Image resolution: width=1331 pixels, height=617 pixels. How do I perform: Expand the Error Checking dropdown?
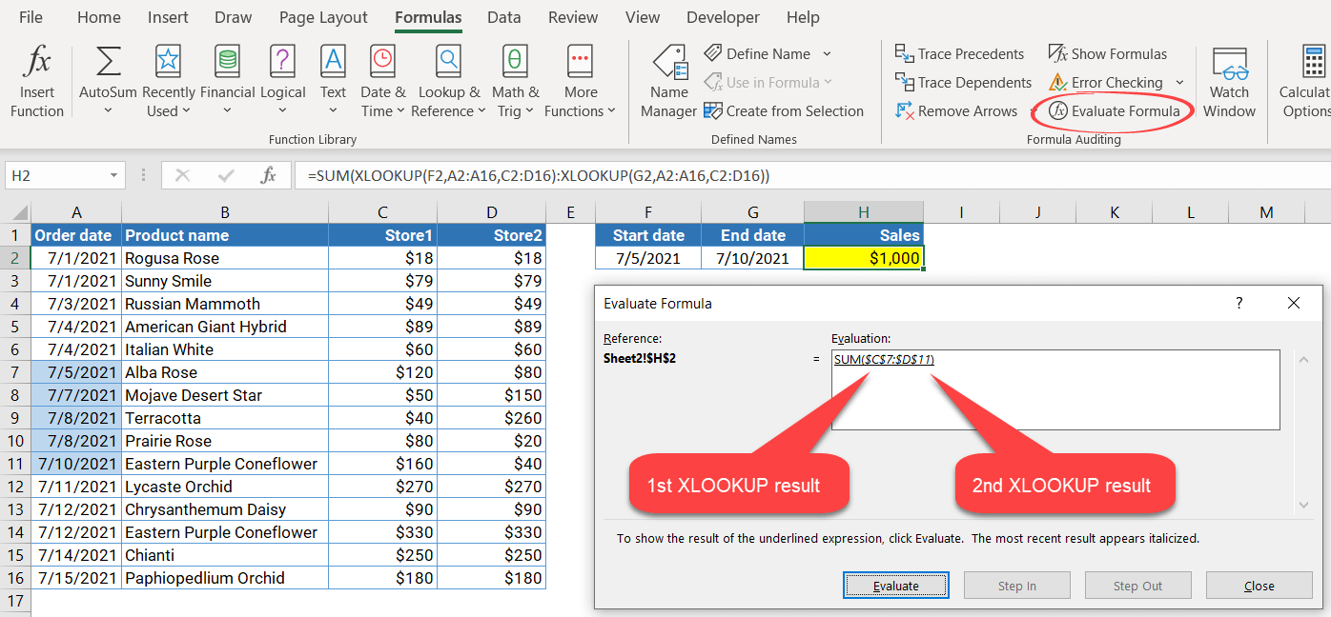click(x=1182, y=83)
